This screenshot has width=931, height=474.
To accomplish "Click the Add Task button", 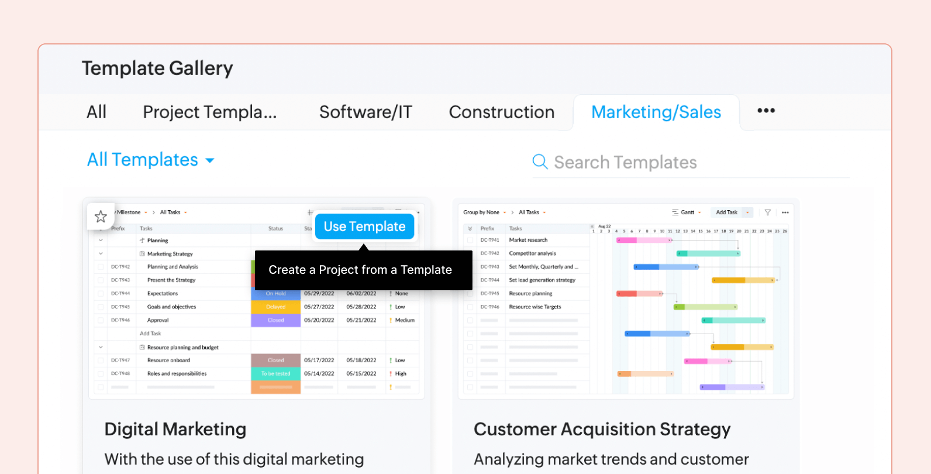I will coord(728,212).
